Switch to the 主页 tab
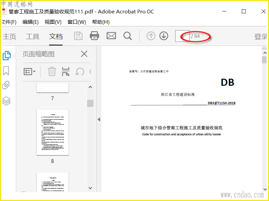 (9, 37)
